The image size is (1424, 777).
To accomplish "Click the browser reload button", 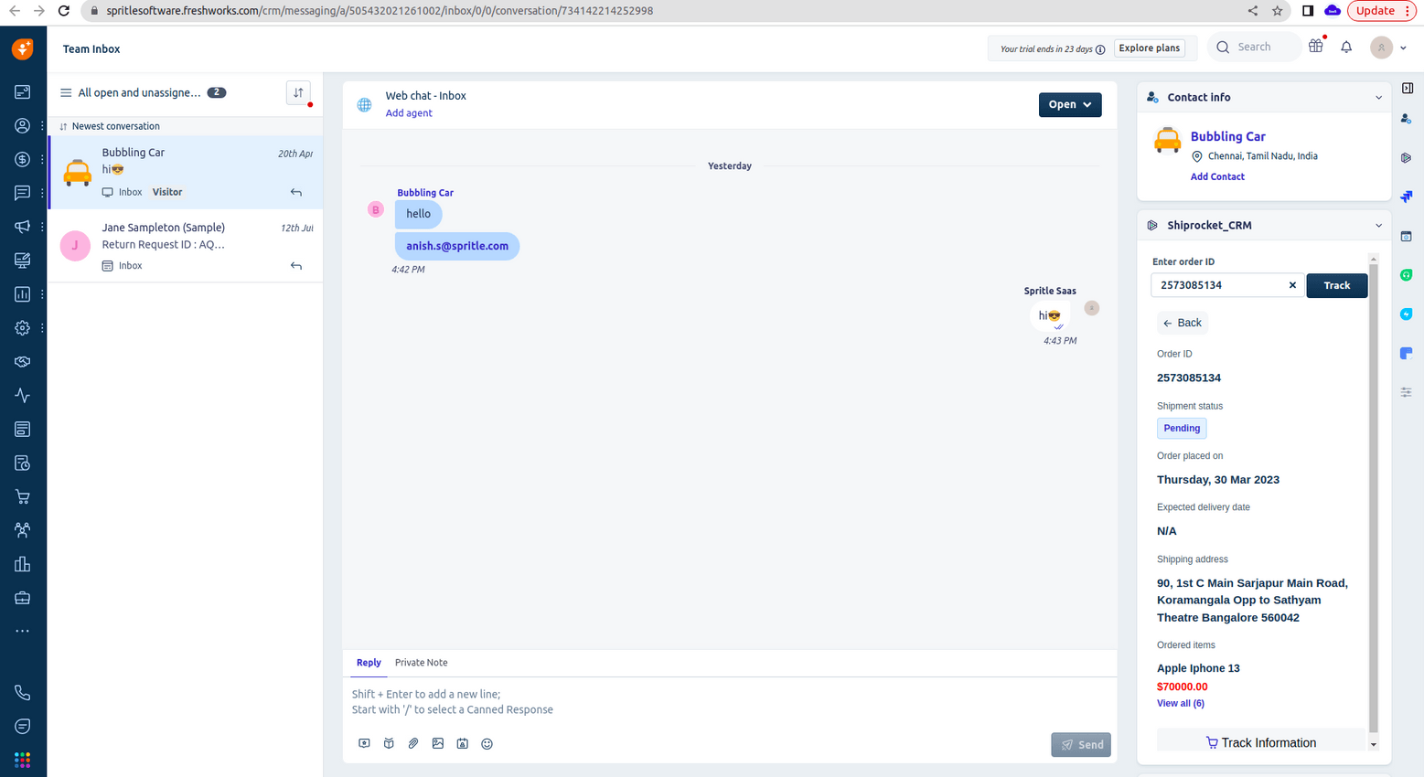I will [63, 11].
